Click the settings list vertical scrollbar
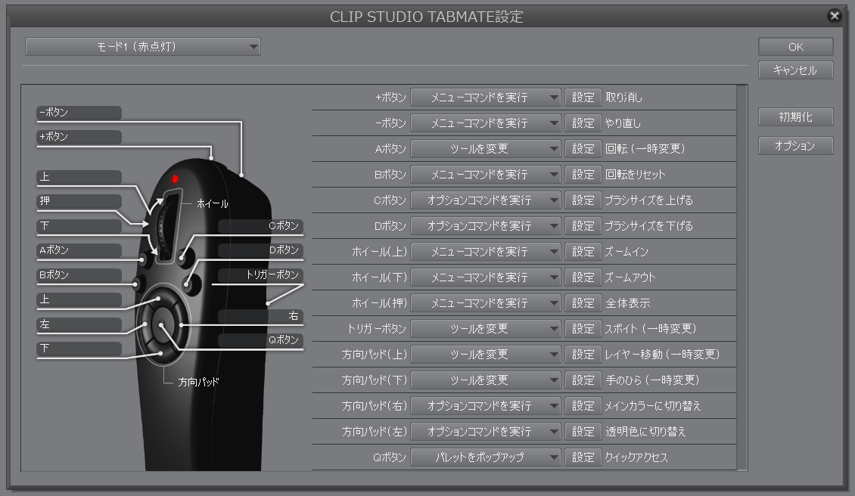The height and width of the screenshot is (496, 855). (x=742, y=277)
